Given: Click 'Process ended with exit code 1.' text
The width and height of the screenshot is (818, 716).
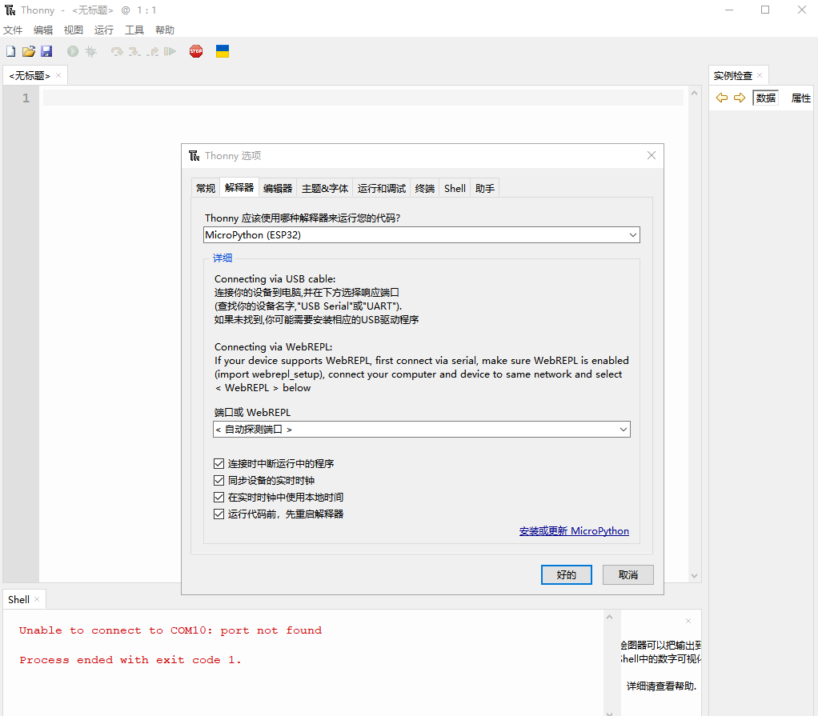Looking at the screenshot, I should [130, 660].
